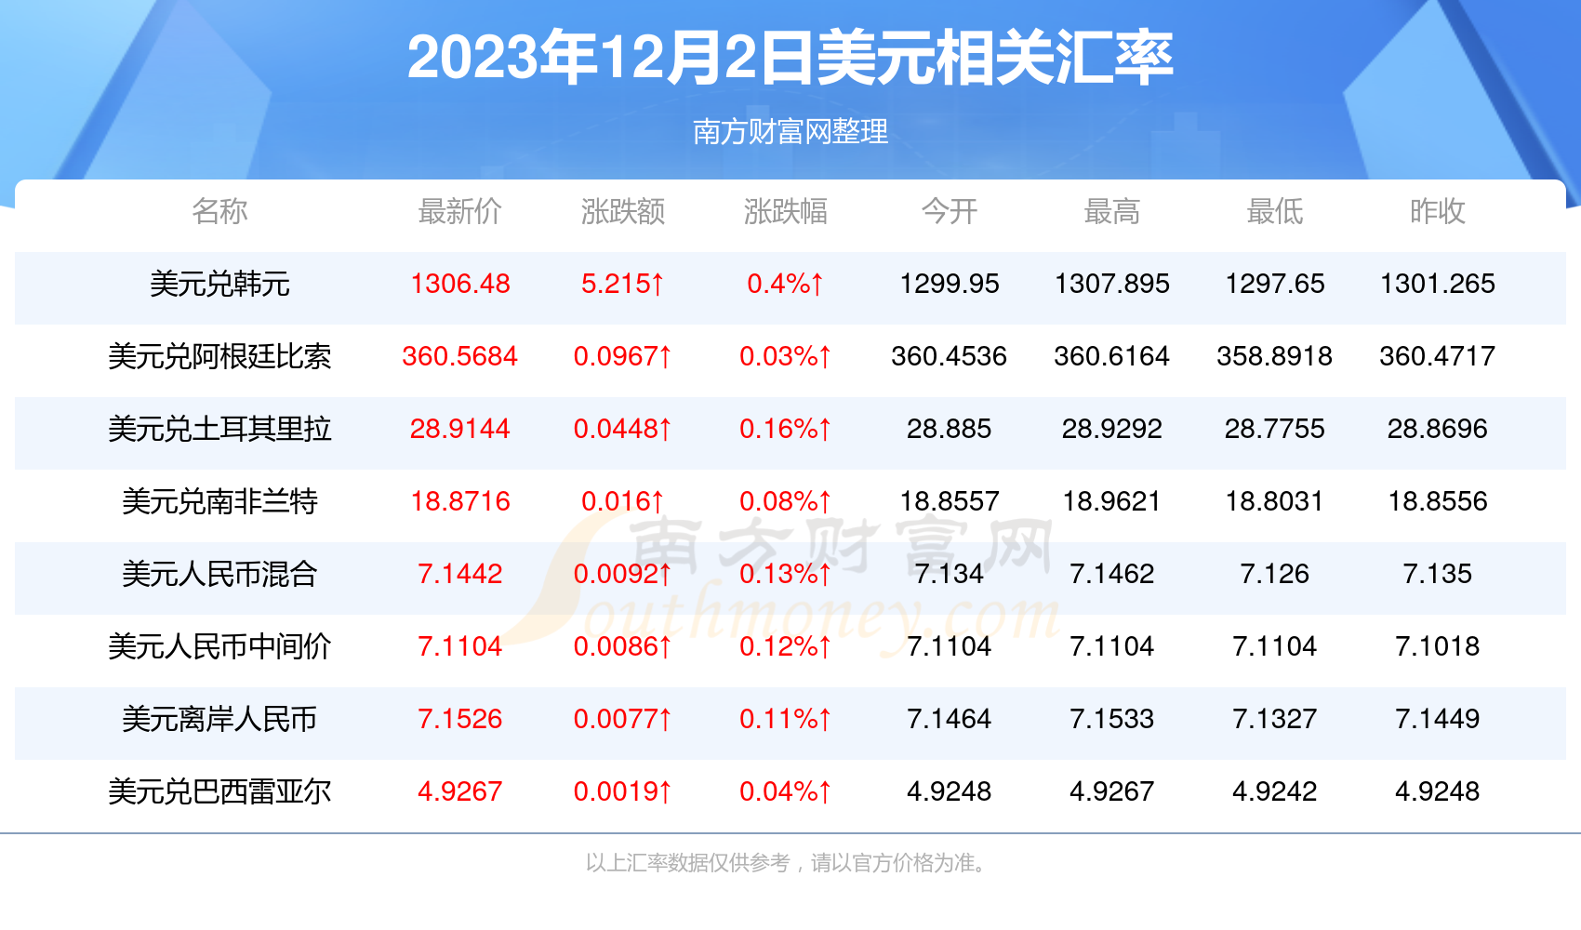
Task: Click the 最低 column header
Action: pyautogui.click(x=1275, y=212)
